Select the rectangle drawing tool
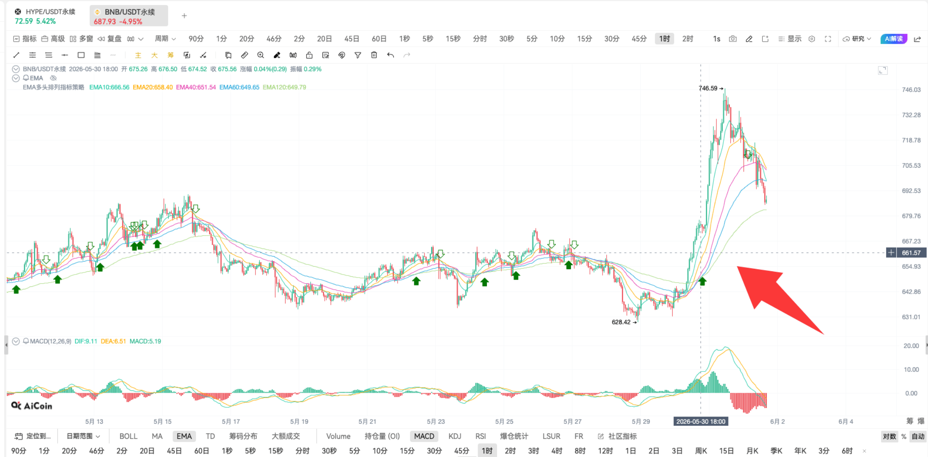 click(x=81, y=55)
